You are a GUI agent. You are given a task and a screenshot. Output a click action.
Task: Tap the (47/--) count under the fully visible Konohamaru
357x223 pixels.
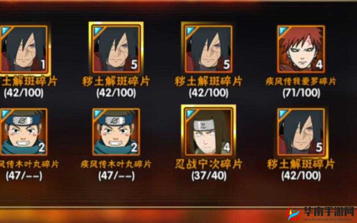tap(116, 176)
